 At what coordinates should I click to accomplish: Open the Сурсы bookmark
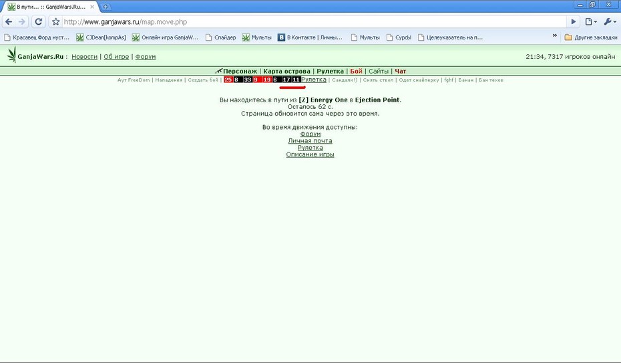399,37
